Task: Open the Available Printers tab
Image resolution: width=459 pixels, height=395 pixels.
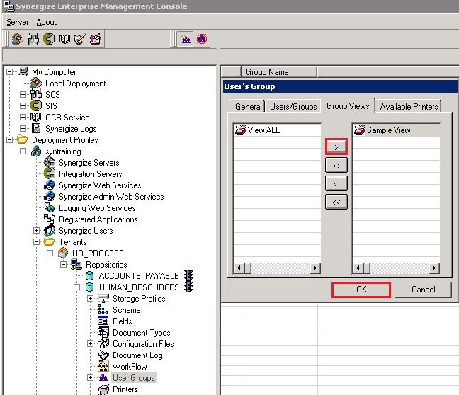Action: pyautogui.click(x=409, y=107)
